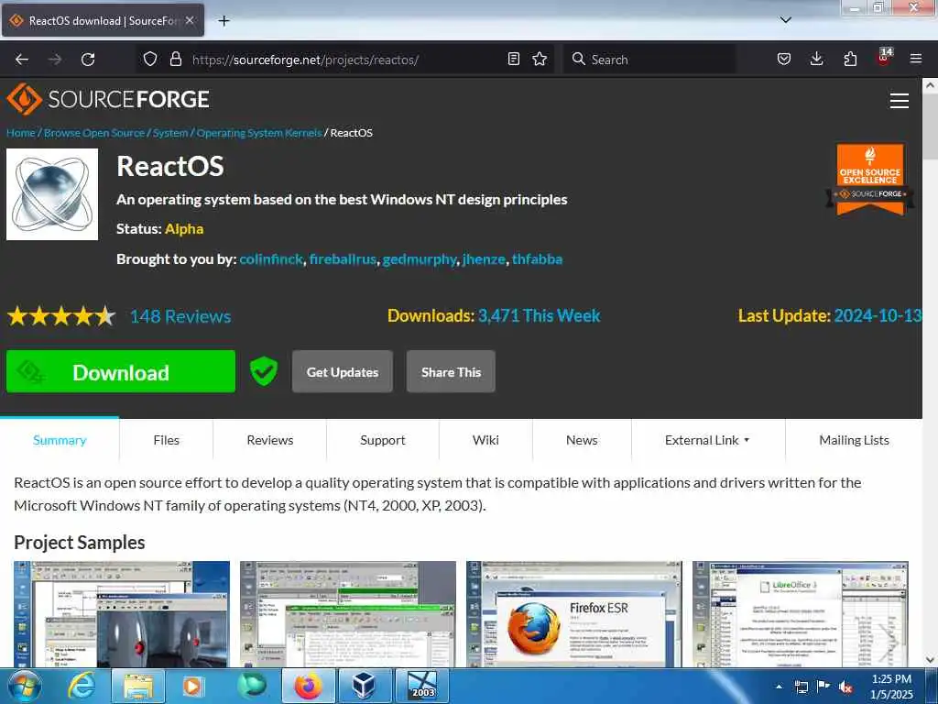Screen dimensions: 938x704
Task: Switch to the Files tab
Action: pos(167,440)
